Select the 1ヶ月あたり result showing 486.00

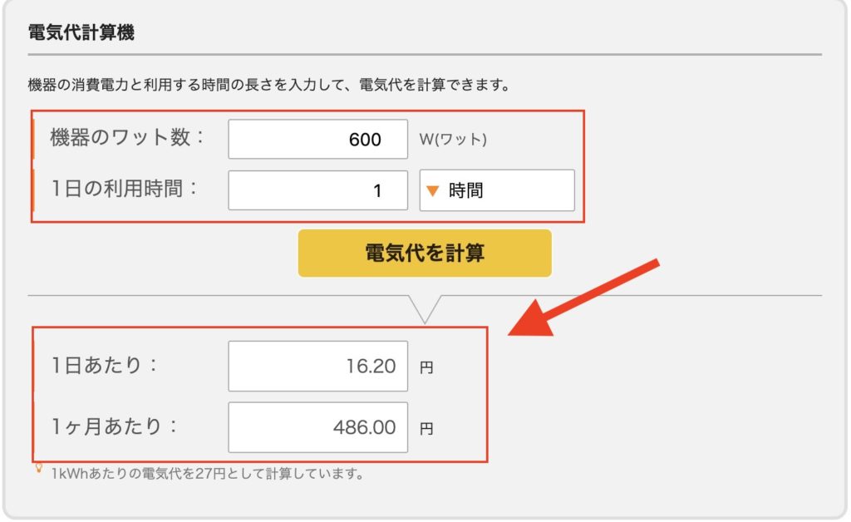click(x=317, y=427)
